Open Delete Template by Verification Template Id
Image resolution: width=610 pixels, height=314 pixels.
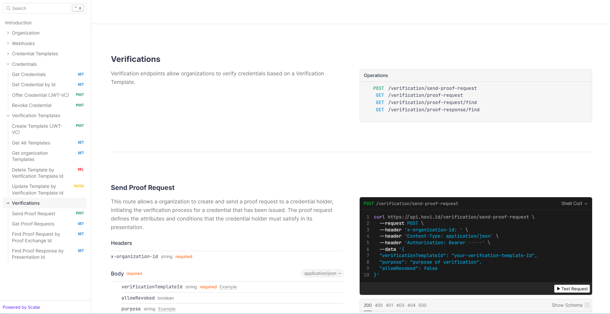(37, 173)
